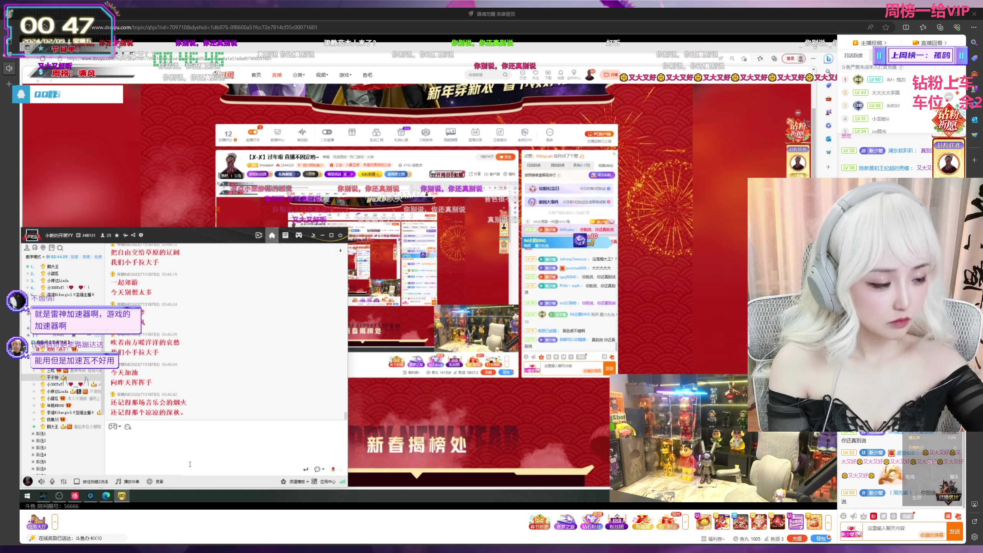Expand the arrow next to 任务大厅
Image resolution: width=983 pixels, height=553 pixels.
(55, 522)
